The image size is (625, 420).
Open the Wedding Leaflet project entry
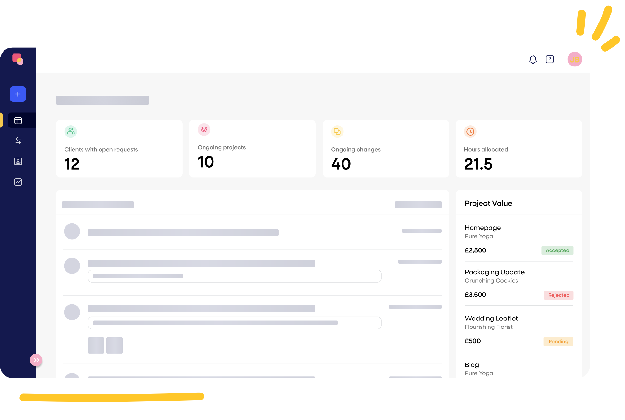(491, 319)
